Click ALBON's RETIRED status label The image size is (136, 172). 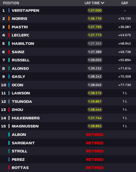click(x=95, y=135)
